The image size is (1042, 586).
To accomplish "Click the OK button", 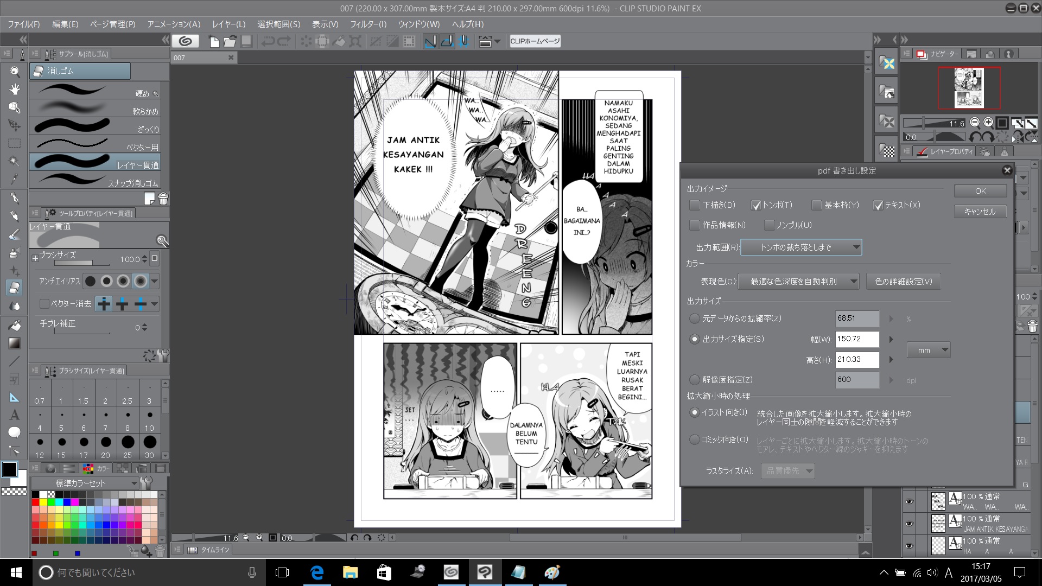I will pyautogui.click(x=980, y=191).
